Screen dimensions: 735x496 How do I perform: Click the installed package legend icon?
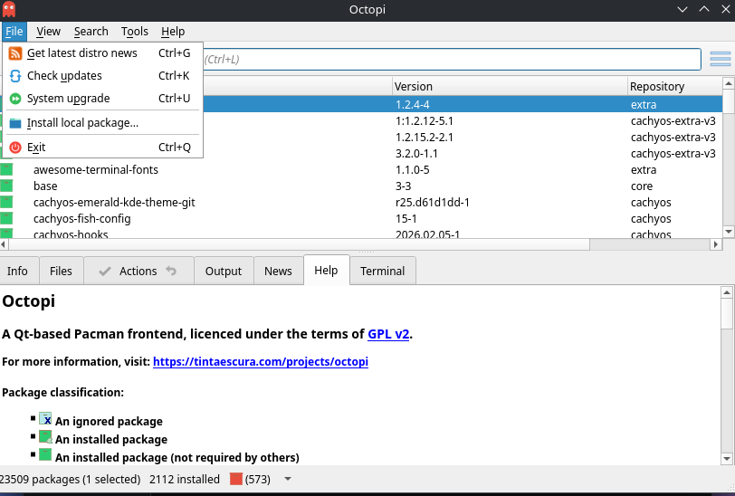click(x=45, y=437)
